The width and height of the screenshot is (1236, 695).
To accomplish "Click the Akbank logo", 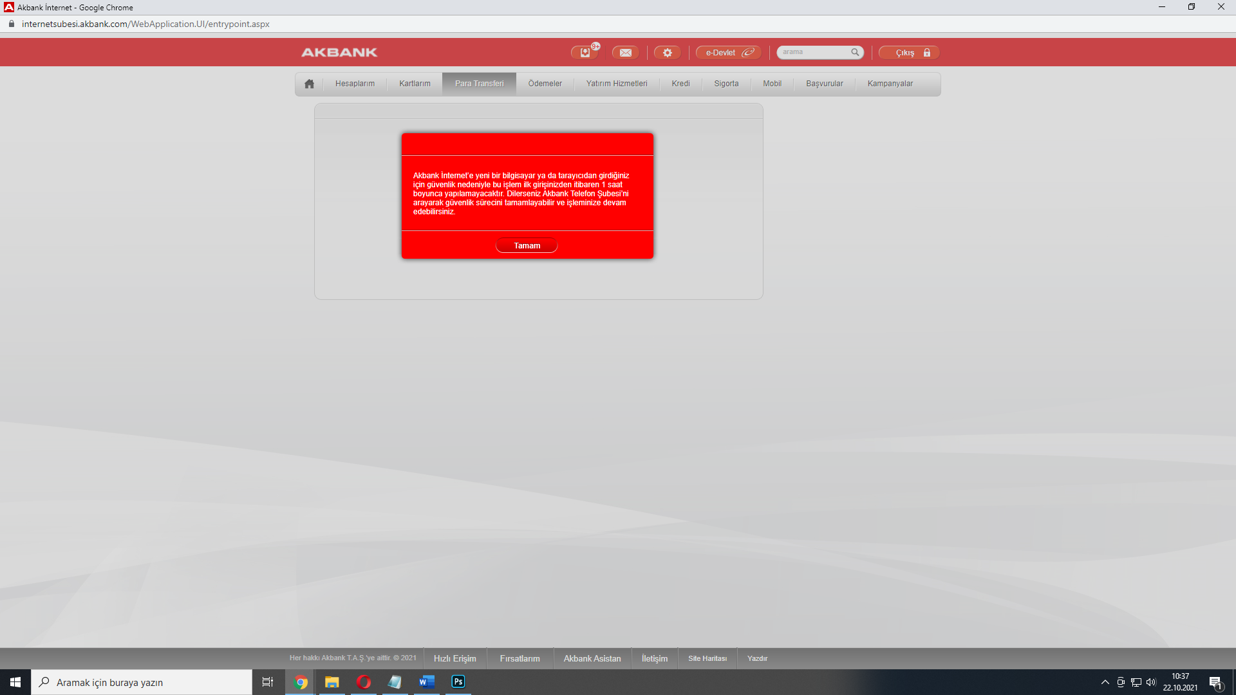I will 339,52.
